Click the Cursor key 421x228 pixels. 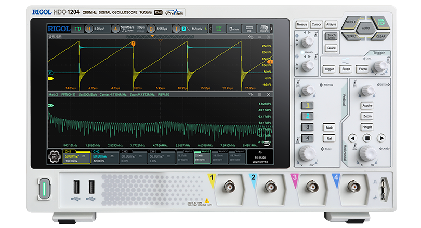(x=317, y=25)
